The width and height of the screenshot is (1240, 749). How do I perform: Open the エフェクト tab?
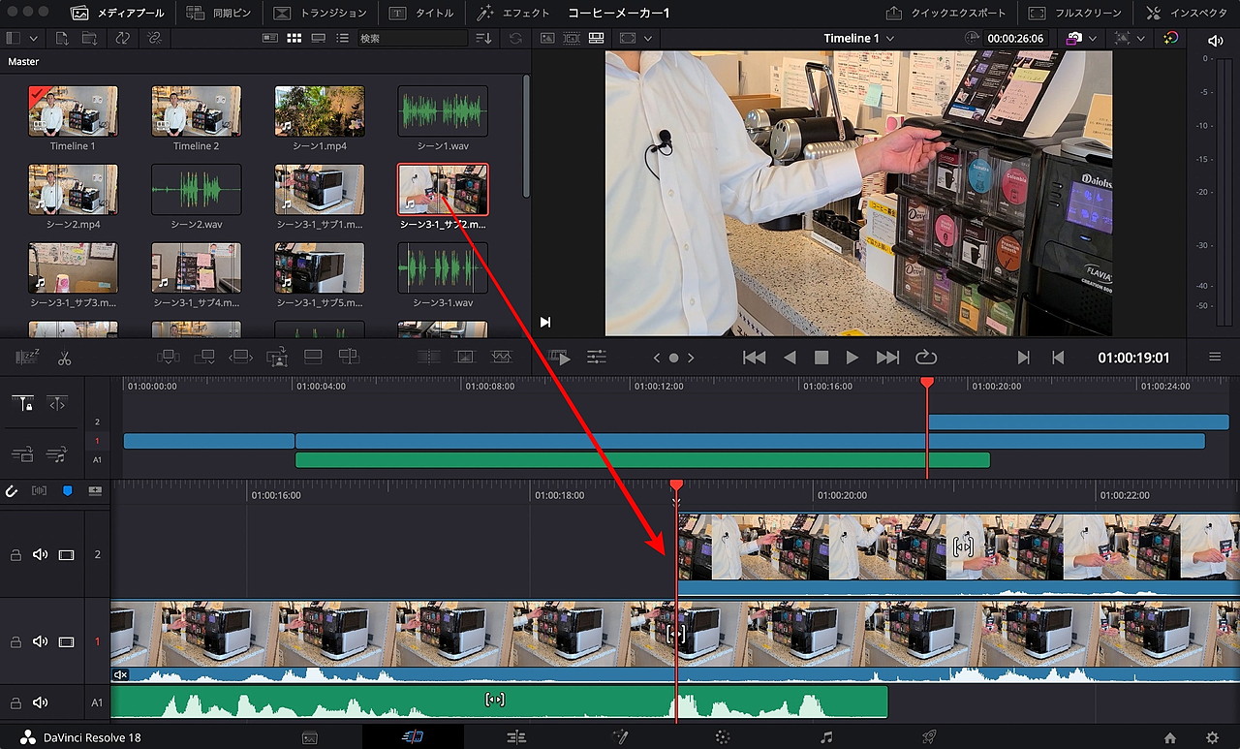tap(513, 13)
